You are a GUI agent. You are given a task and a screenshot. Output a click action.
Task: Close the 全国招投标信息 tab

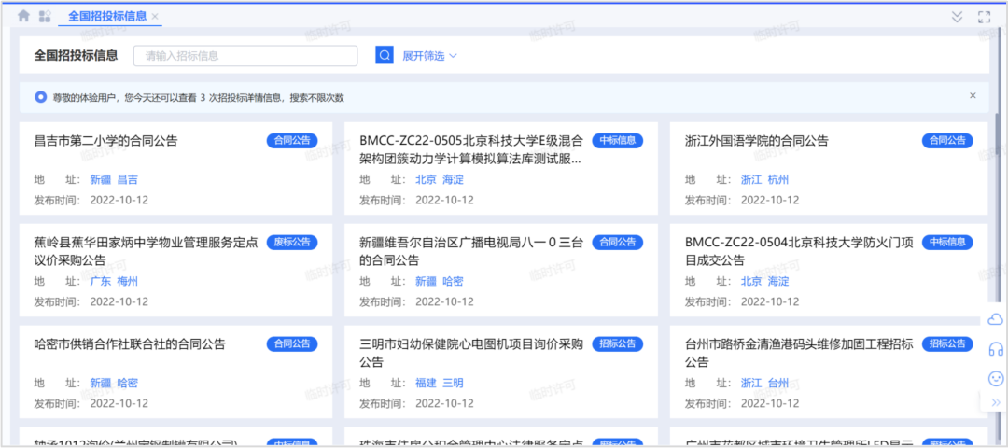coord(155,16)
